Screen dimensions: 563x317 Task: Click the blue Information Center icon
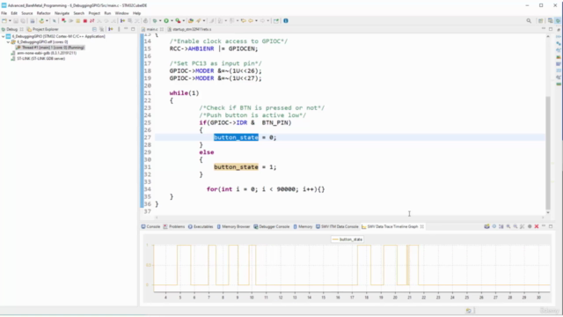tap(286, 21)
